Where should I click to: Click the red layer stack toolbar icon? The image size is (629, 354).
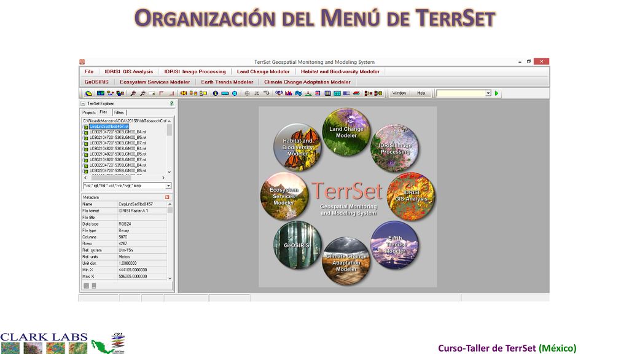tap(356, 93)
